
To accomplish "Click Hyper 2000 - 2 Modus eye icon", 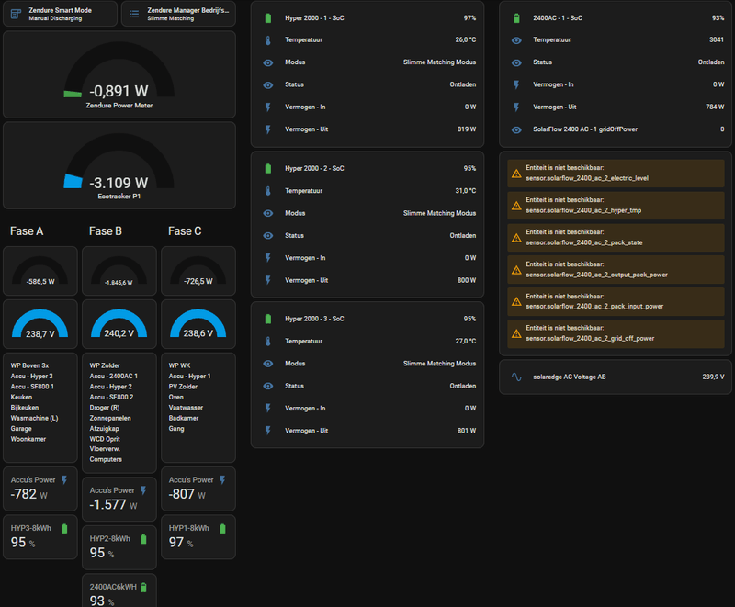I will coord(268,214).
